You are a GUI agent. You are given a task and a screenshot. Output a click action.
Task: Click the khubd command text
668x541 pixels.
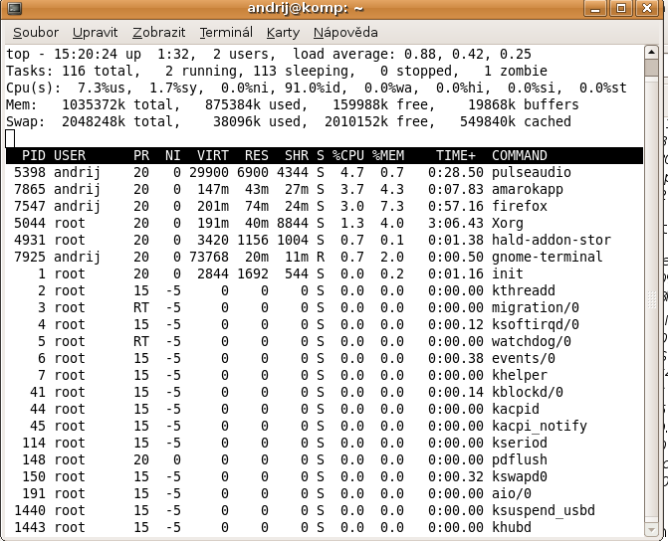coord(512,527)
